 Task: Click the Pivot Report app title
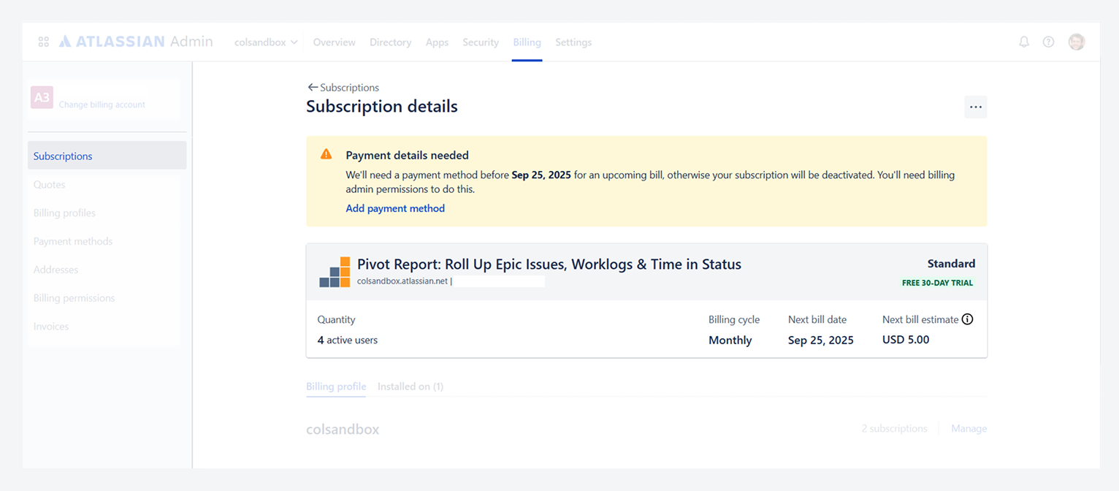549,264
